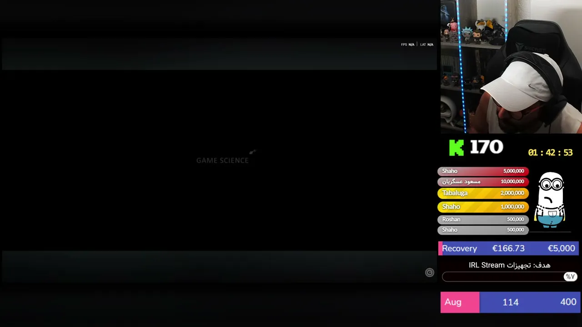Select the Roshan donor name

tap(451, 219)
